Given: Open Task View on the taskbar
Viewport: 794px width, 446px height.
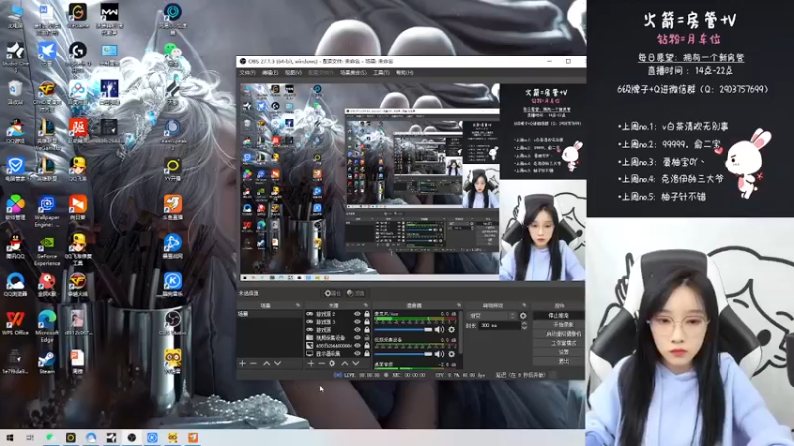Looking at the screenshot, I should 30,437.
